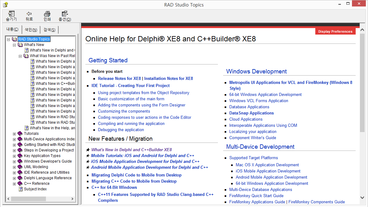Click the content pane vertical scrollbar thumb

[x=362, y=82]
